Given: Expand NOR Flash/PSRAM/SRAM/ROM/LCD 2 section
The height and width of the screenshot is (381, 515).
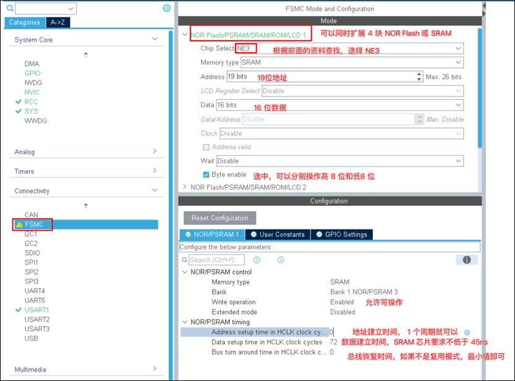Looking at the screenshot, I should [185, 187].
